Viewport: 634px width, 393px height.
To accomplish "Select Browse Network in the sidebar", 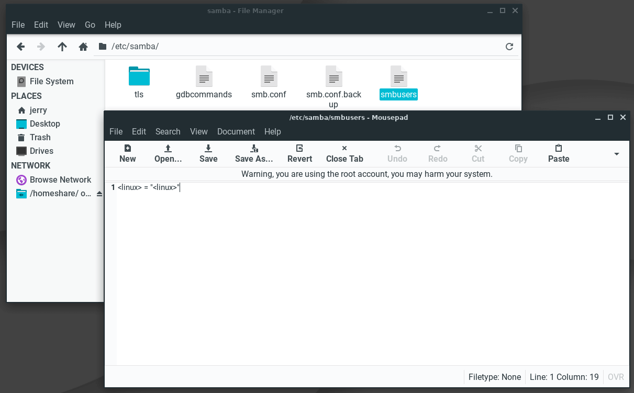I will 60,179.
